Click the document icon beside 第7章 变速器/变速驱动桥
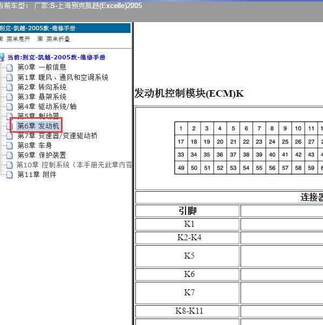This screenshot has width=323, height=325. tap(10, 136)
